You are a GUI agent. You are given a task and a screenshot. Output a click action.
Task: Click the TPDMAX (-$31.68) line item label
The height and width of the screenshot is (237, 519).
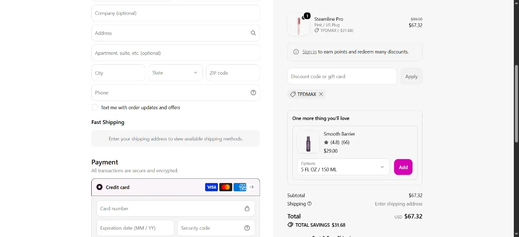coord(337,31)
